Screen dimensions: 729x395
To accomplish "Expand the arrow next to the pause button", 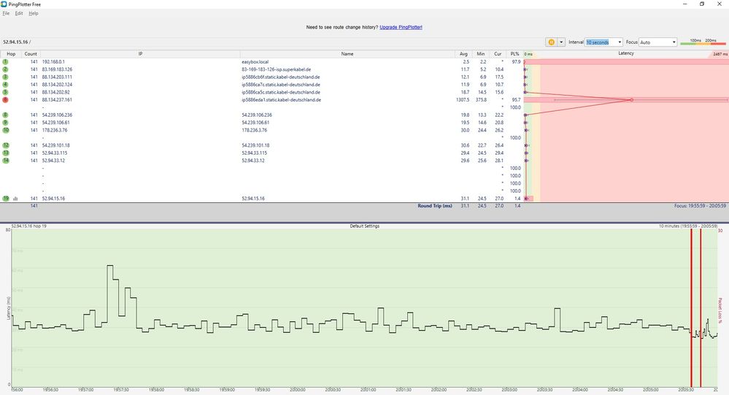I will pos(561,42).
